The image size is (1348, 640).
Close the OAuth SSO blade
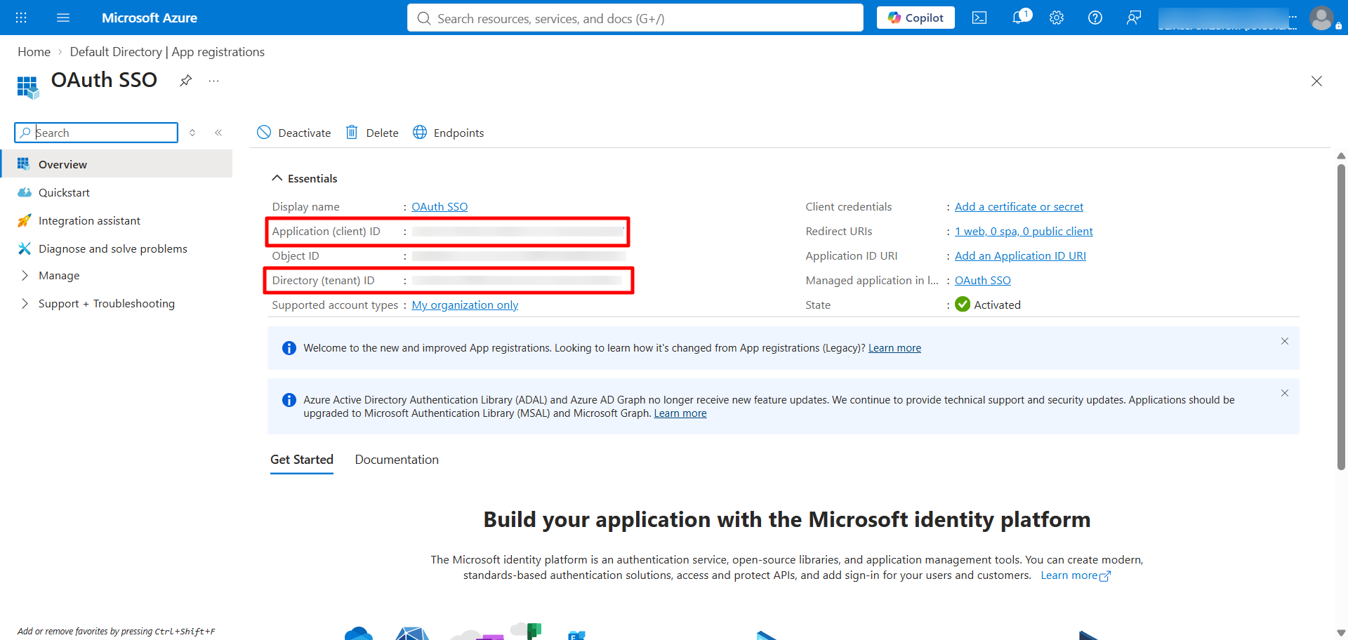point(1316,81)
